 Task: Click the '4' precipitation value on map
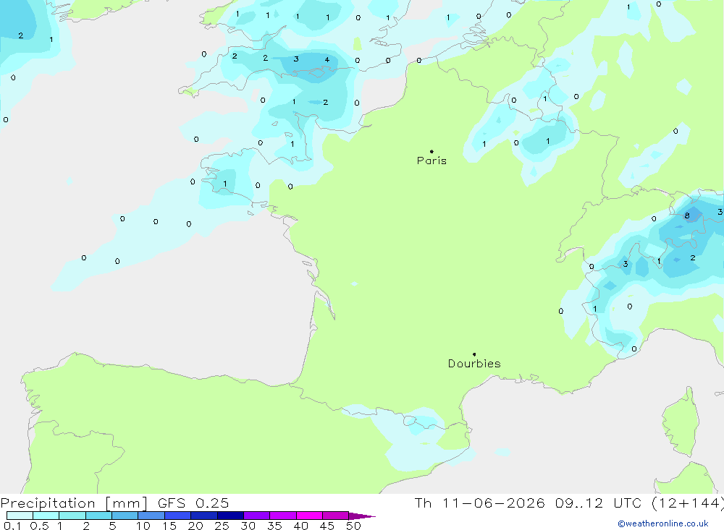pos(327,59)
